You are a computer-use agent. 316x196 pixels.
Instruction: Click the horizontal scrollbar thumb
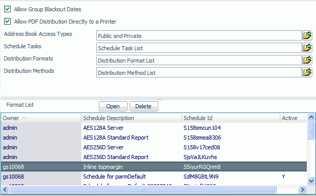point(143,189)
